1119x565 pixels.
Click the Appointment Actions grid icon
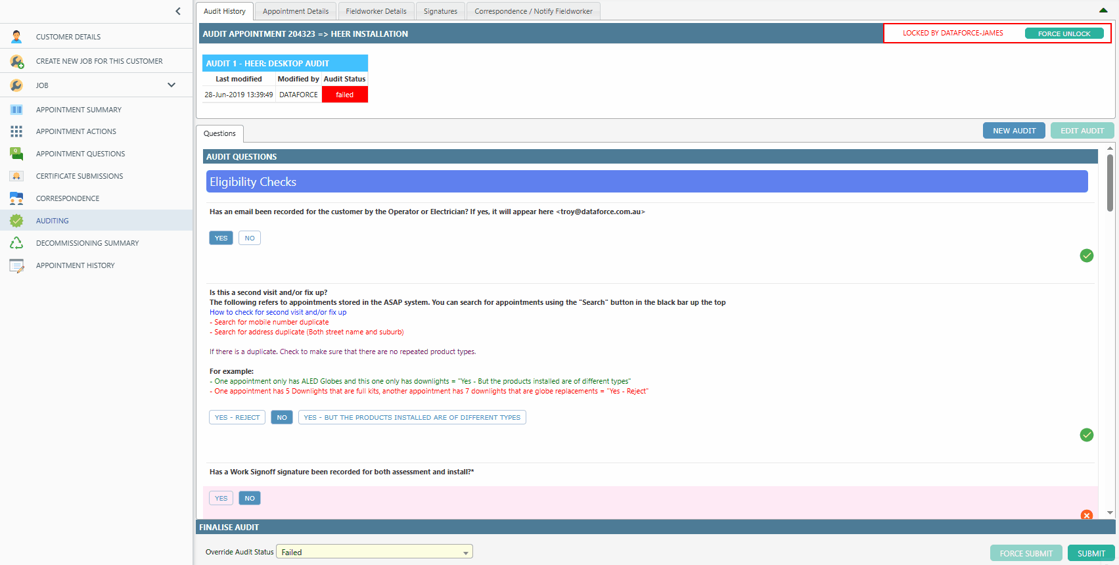[x=16, y=131]
